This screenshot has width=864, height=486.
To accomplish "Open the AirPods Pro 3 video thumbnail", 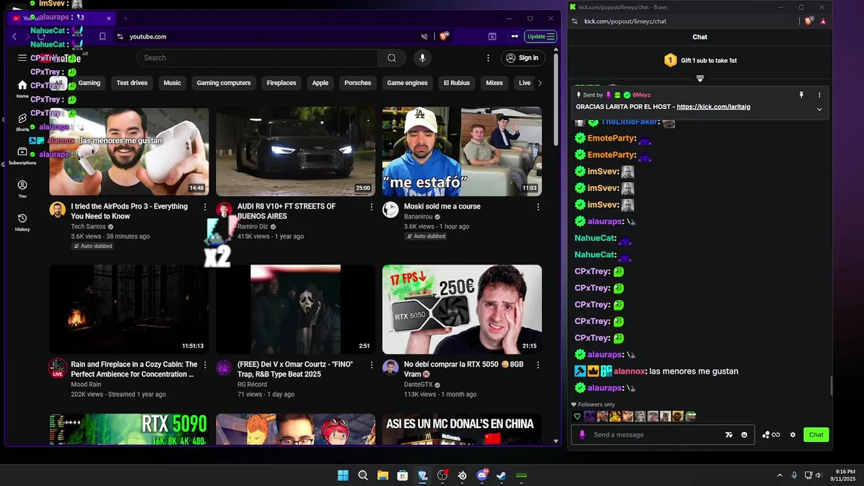I will click(129, 151).
